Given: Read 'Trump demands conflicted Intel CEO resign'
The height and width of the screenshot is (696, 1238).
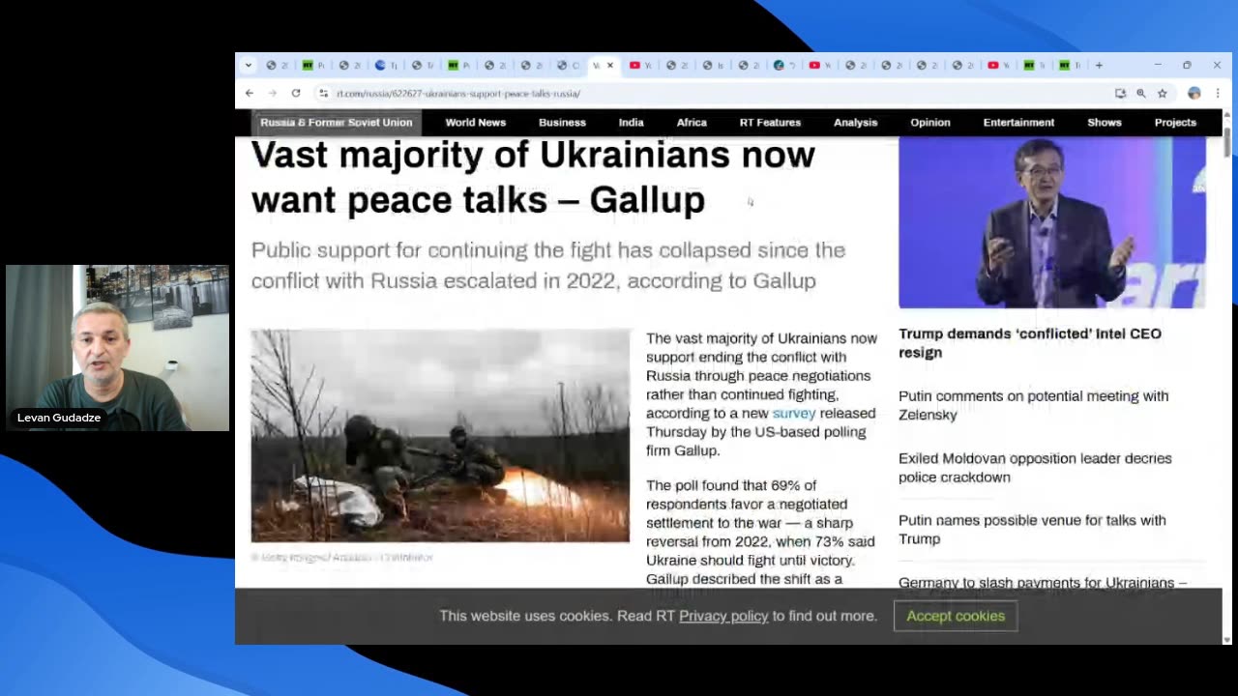Looking at the screenshot, I should 1030,343.
